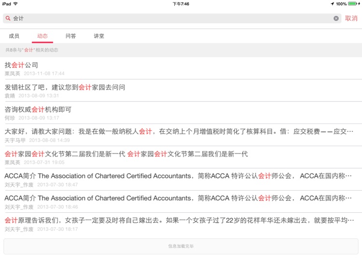
Task: Tap author name 何珍
Action: 10,118
